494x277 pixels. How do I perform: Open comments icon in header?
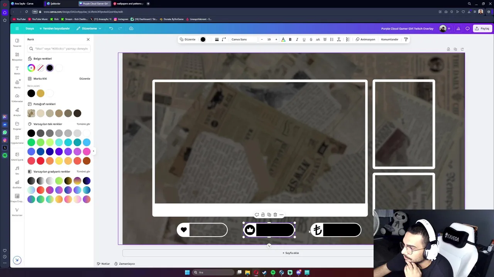click(x=467, y=28)
